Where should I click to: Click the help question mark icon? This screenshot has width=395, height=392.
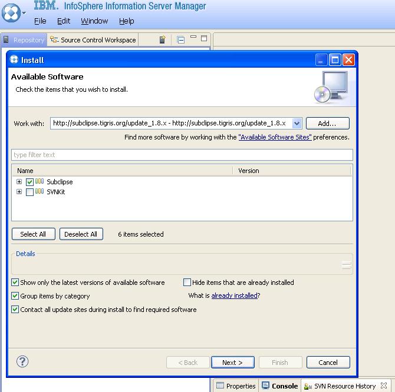click(x=22, y=361)
